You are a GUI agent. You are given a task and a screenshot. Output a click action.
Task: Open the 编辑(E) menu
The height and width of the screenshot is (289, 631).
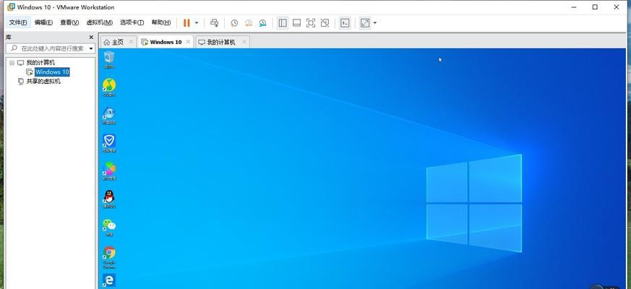coord(43,22)
